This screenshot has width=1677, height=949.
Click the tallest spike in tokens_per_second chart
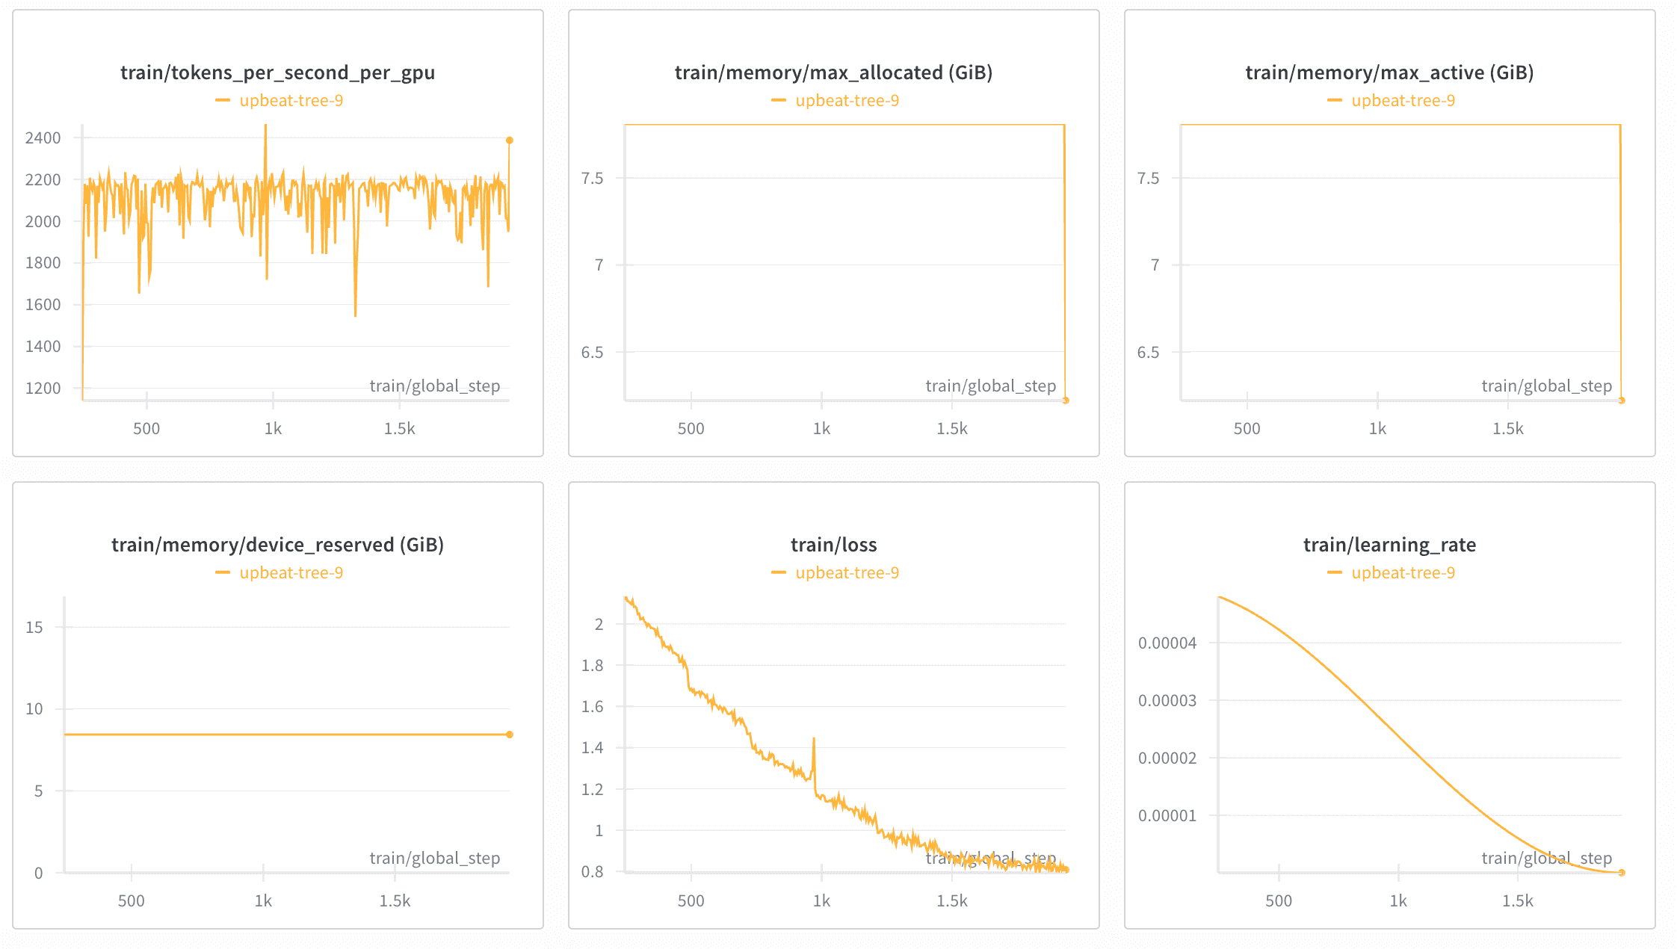click(265, 126)
